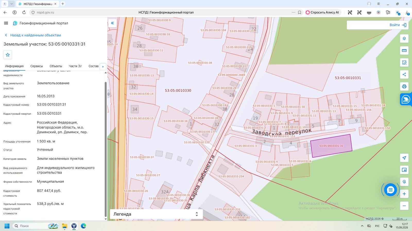Click the Войти login button
The width and height of the screenshot is (412, 231).
(x=398, y=25)
